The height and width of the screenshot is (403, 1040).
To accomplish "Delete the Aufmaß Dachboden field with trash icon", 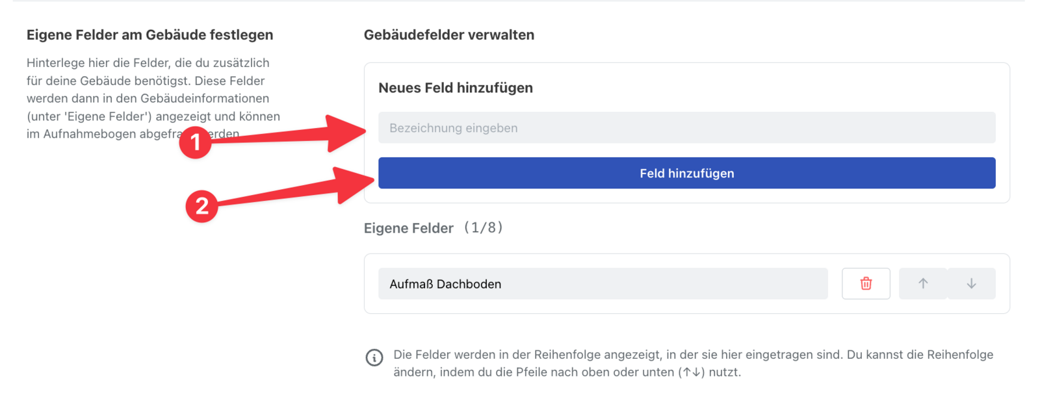I will pos(865,283).
